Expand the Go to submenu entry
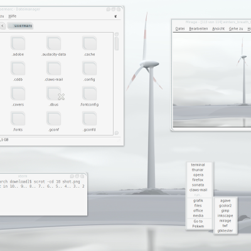The width and height of the screenshot is (251, 251). 198,222
